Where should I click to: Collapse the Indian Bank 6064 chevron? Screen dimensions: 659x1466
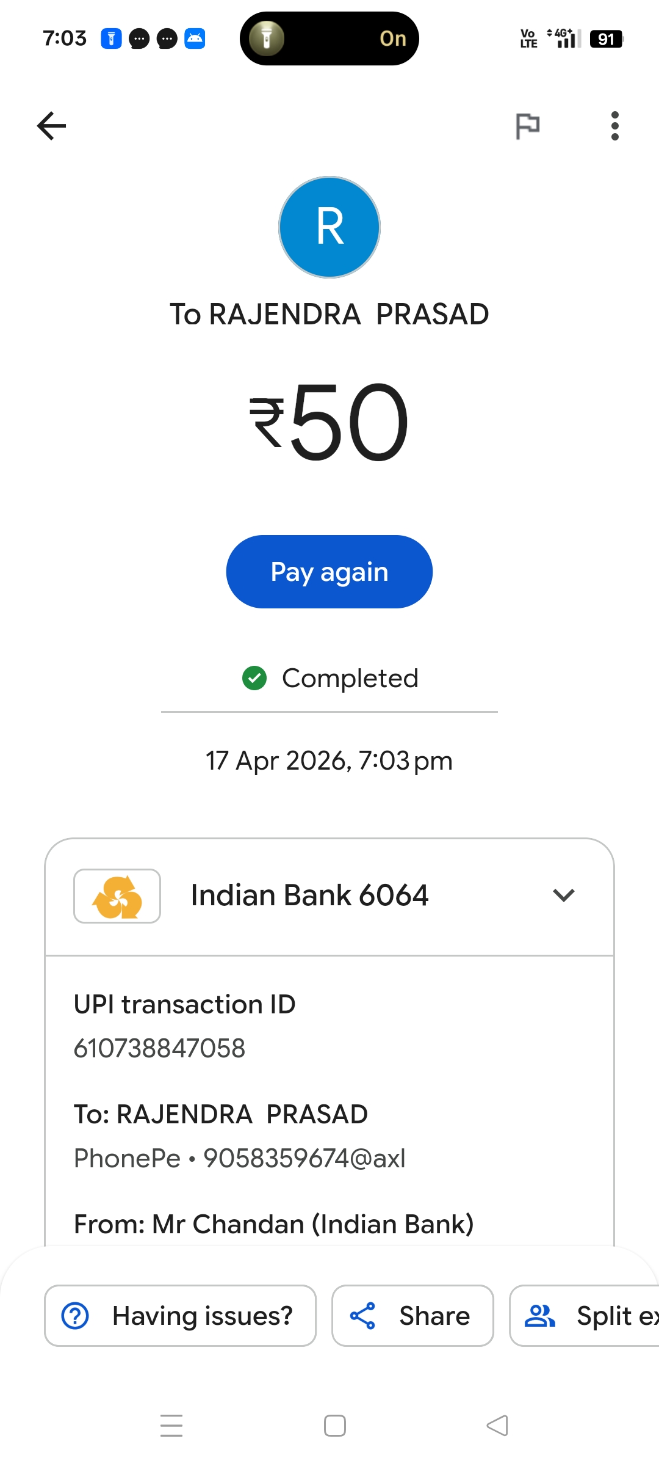[564, 895]
